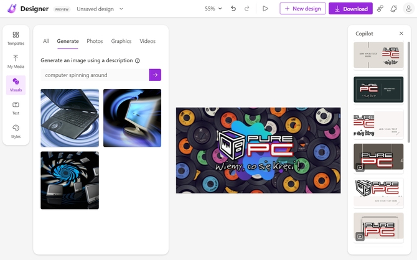Open the Templates panel
Screen dimensions: 417x260
tap(16, 39)
